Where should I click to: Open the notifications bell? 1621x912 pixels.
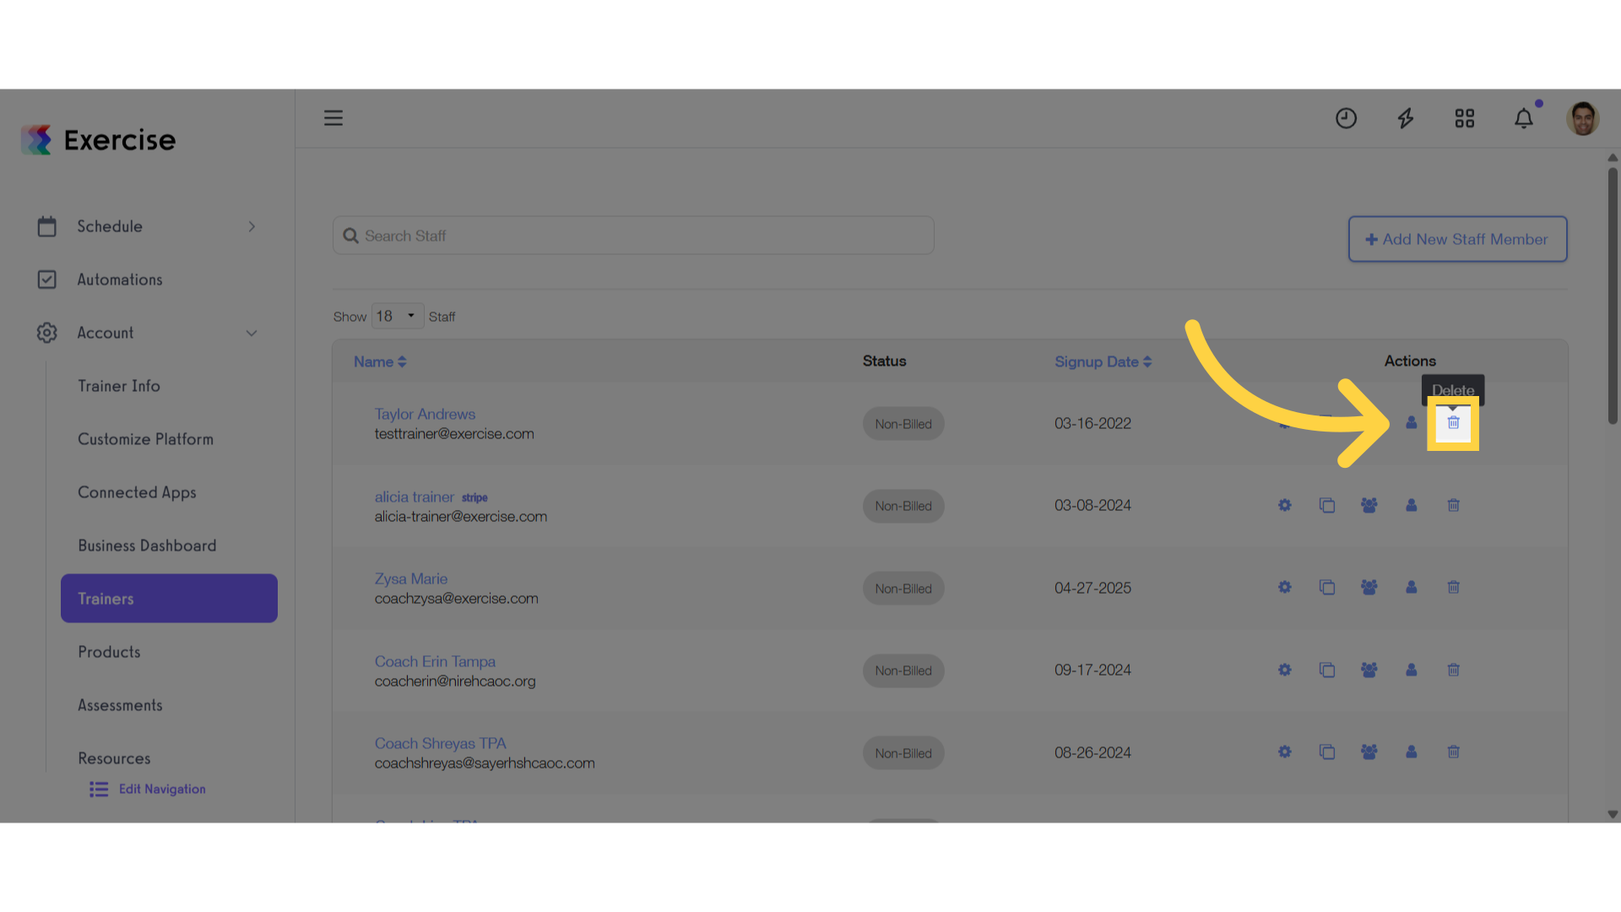pyautogui.click(x=1523, y=118)
